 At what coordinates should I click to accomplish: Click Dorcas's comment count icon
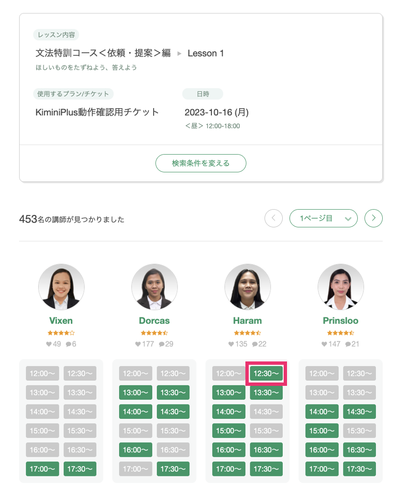(x=162, y=344)
